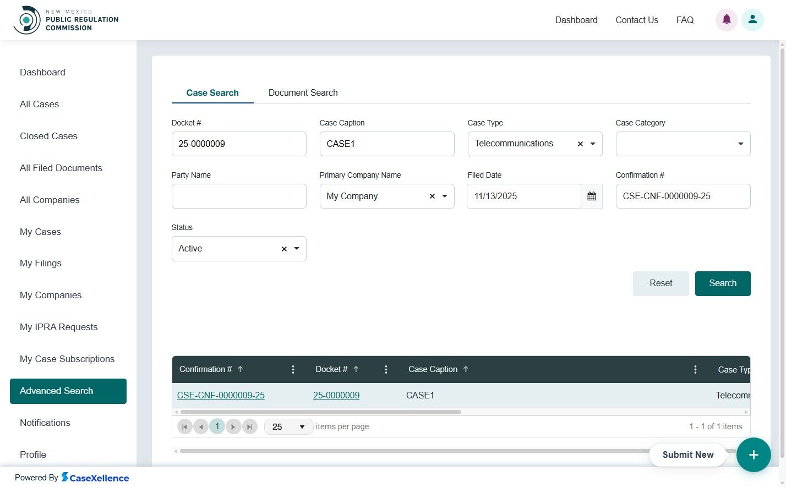Click the plus floating action button

point(753,455)
